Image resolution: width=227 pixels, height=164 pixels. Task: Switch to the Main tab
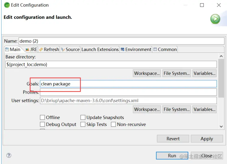tap(13, 49)
